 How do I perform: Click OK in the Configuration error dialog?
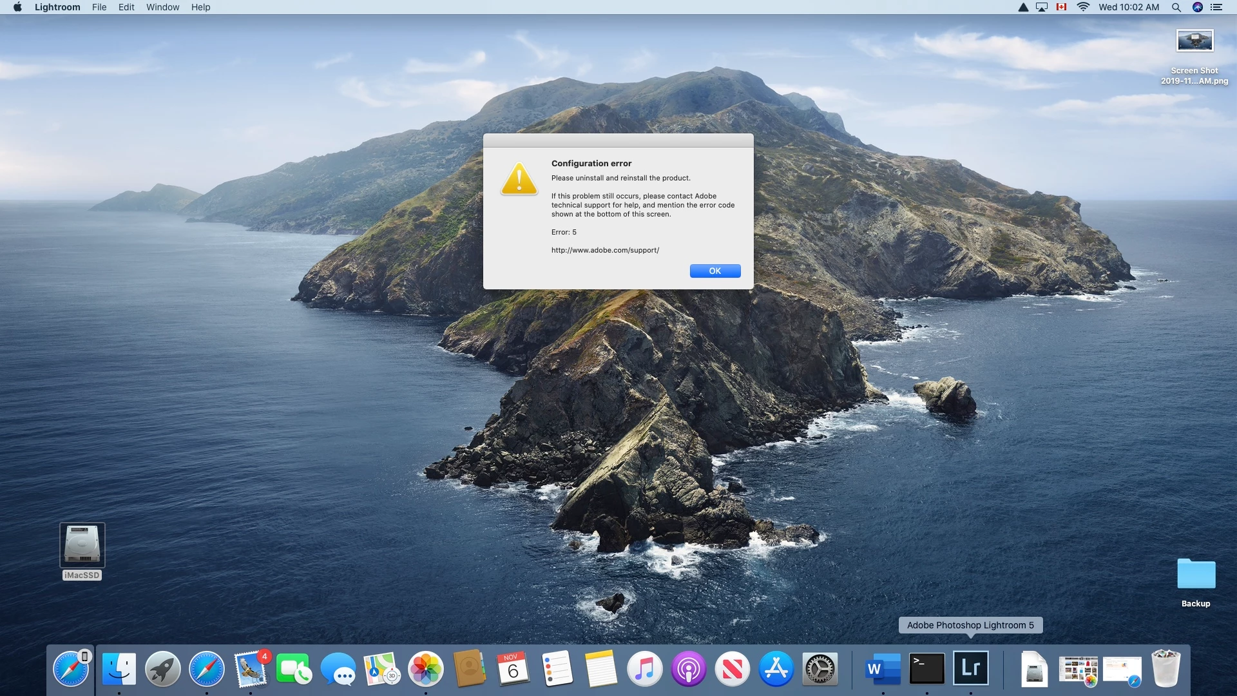pos(714,271)
